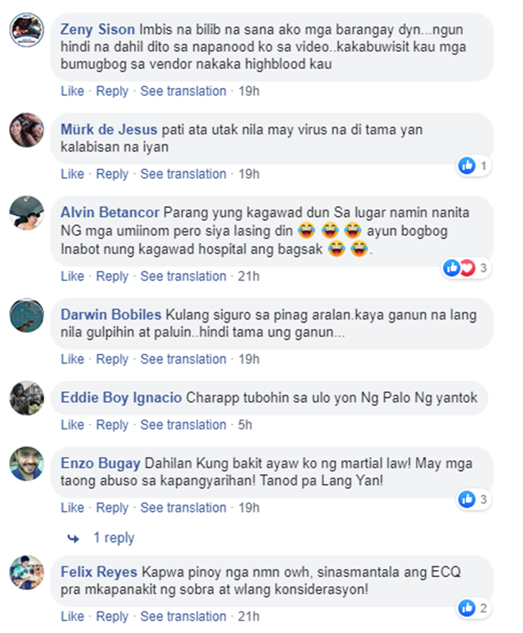Click the reply arrow icon under Enzo Bugay's comment

[x=73, y=538]
